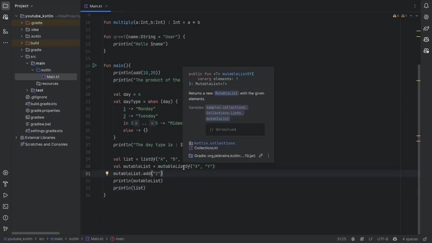The height and width of the screenshot is (243, 432).
Task: Open the Terminal tool window
Action: point(5,207)
